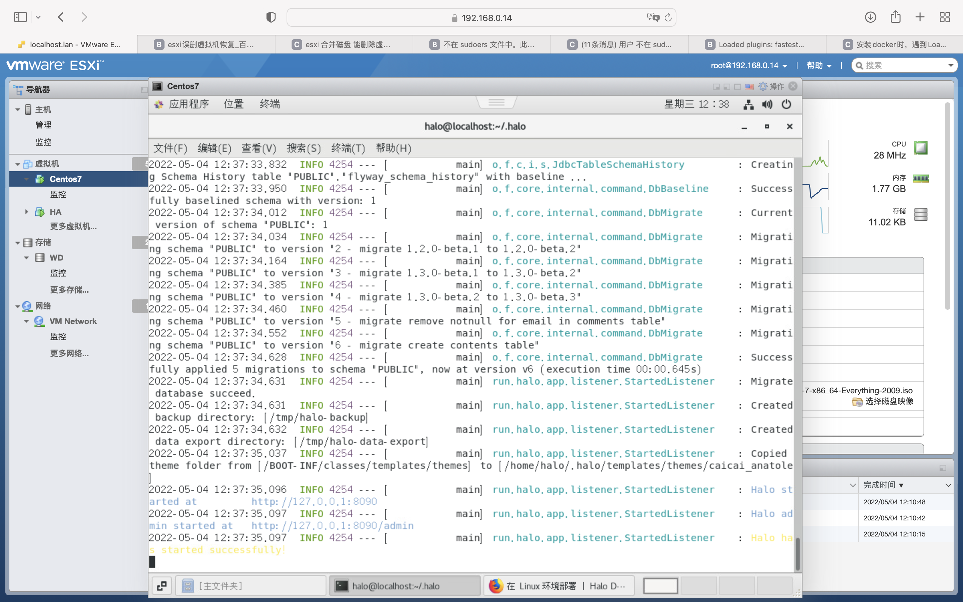
Task: Select the halo@localhost terminal taskbar entry
Action: pos(405,586)
